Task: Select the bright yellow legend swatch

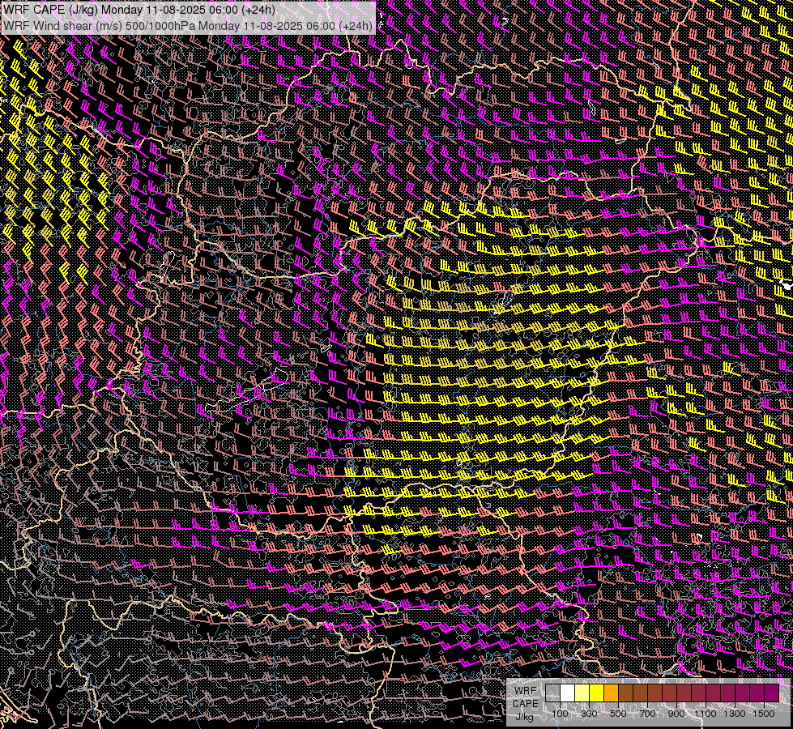Action: (x=596, y=693)
